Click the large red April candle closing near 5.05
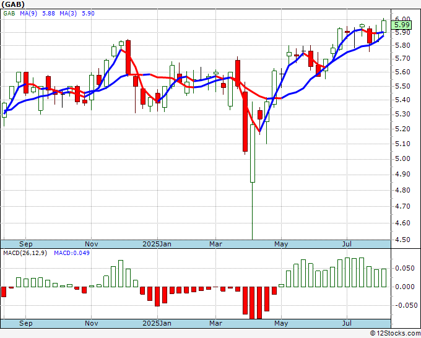Viewport: 421px width, 338px height. pos(245,121)
